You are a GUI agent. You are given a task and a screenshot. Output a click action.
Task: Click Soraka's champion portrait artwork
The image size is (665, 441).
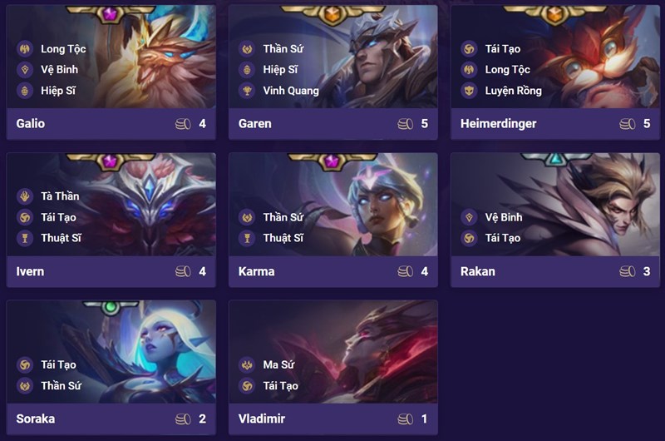pyautogui.click(x=111, y=352)
